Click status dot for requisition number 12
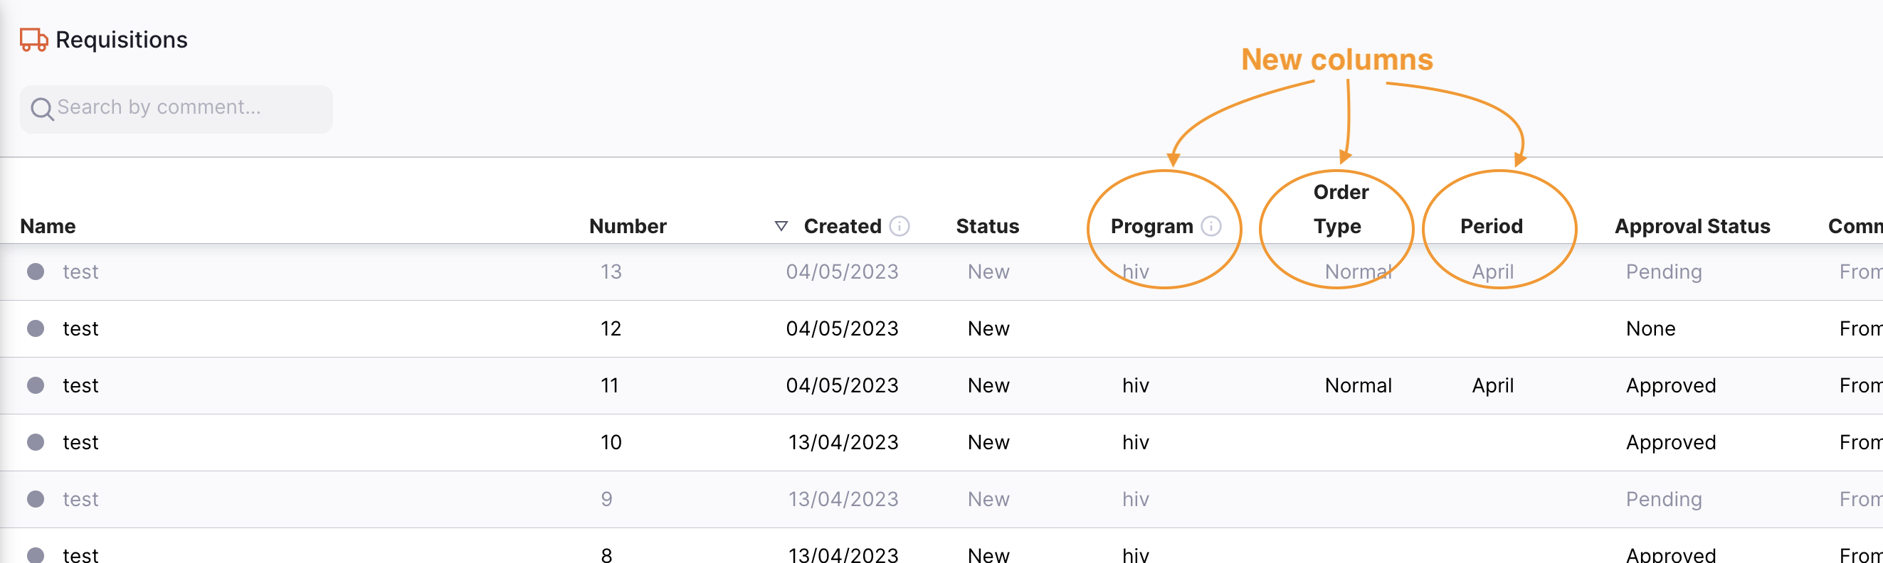The image size is (1883, 563). pos(35,328)
